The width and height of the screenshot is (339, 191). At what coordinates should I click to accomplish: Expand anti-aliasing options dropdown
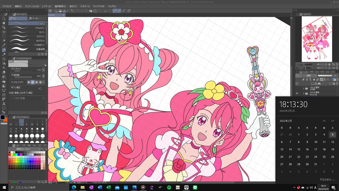[x=44, y=82]
